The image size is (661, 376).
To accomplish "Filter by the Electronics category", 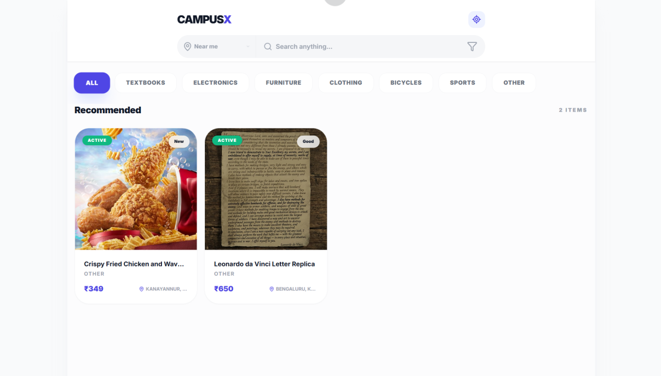I will tap(215, 83).
